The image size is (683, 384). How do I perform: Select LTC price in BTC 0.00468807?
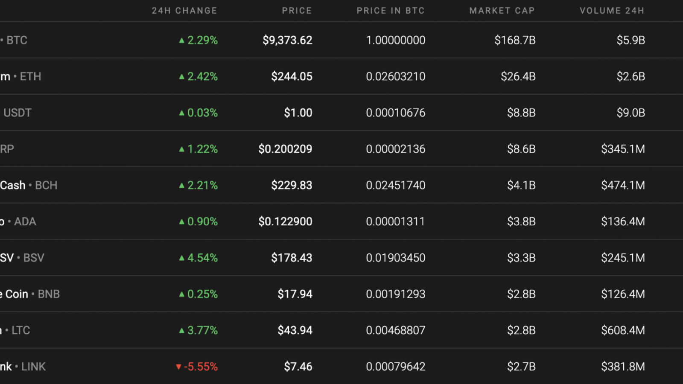tap(396, 330)
